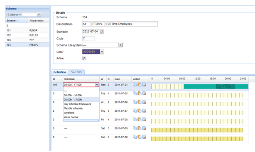
Task: Copy the Sun 2011-07-10 schedule row
Action: coord(135,137)
